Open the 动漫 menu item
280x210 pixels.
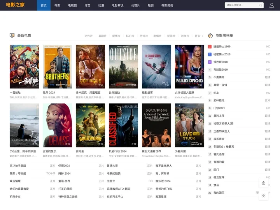click(101, 5)
